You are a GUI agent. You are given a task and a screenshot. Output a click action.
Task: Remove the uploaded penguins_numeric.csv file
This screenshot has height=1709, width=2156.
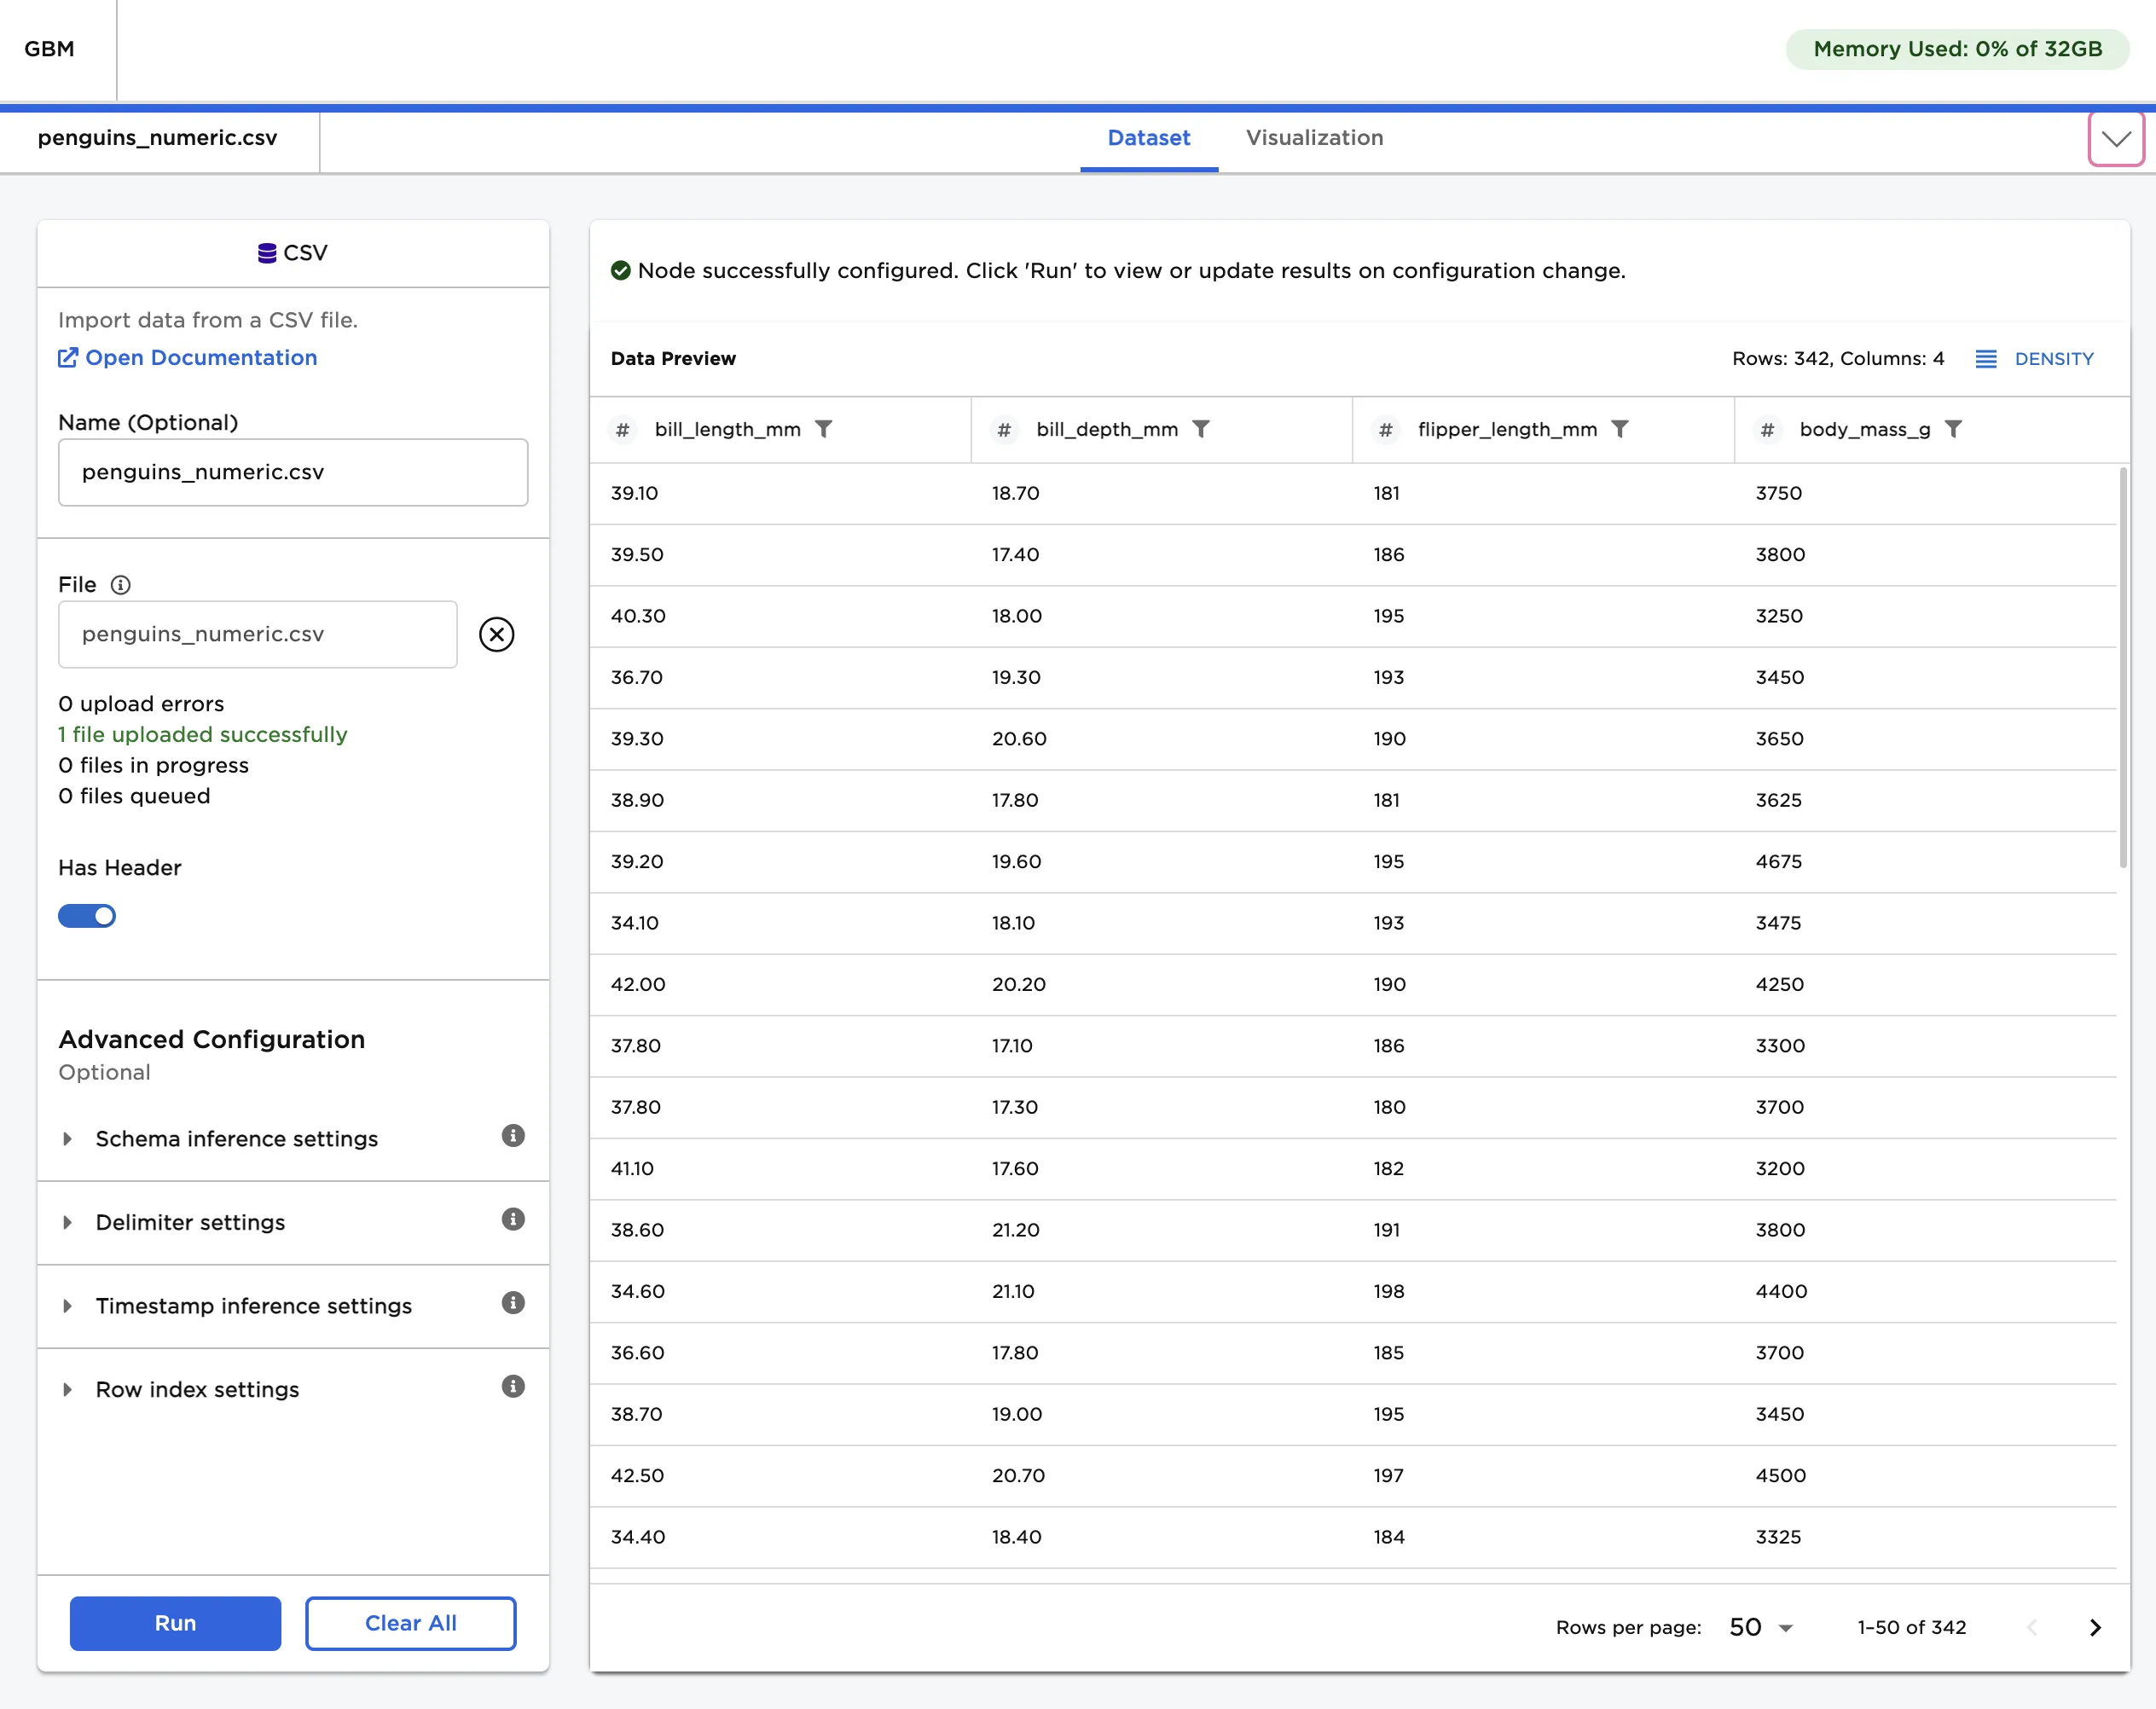tap(497, 634)
